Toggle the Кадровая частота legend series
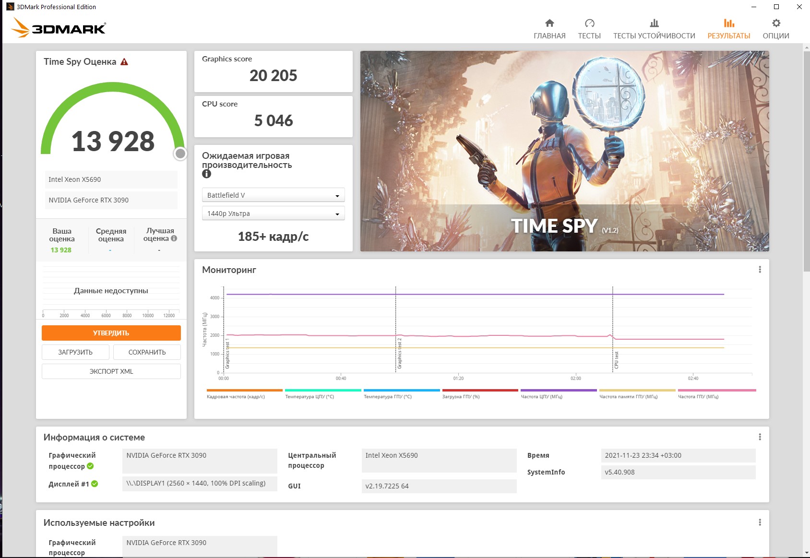 [x=245, y=394]
